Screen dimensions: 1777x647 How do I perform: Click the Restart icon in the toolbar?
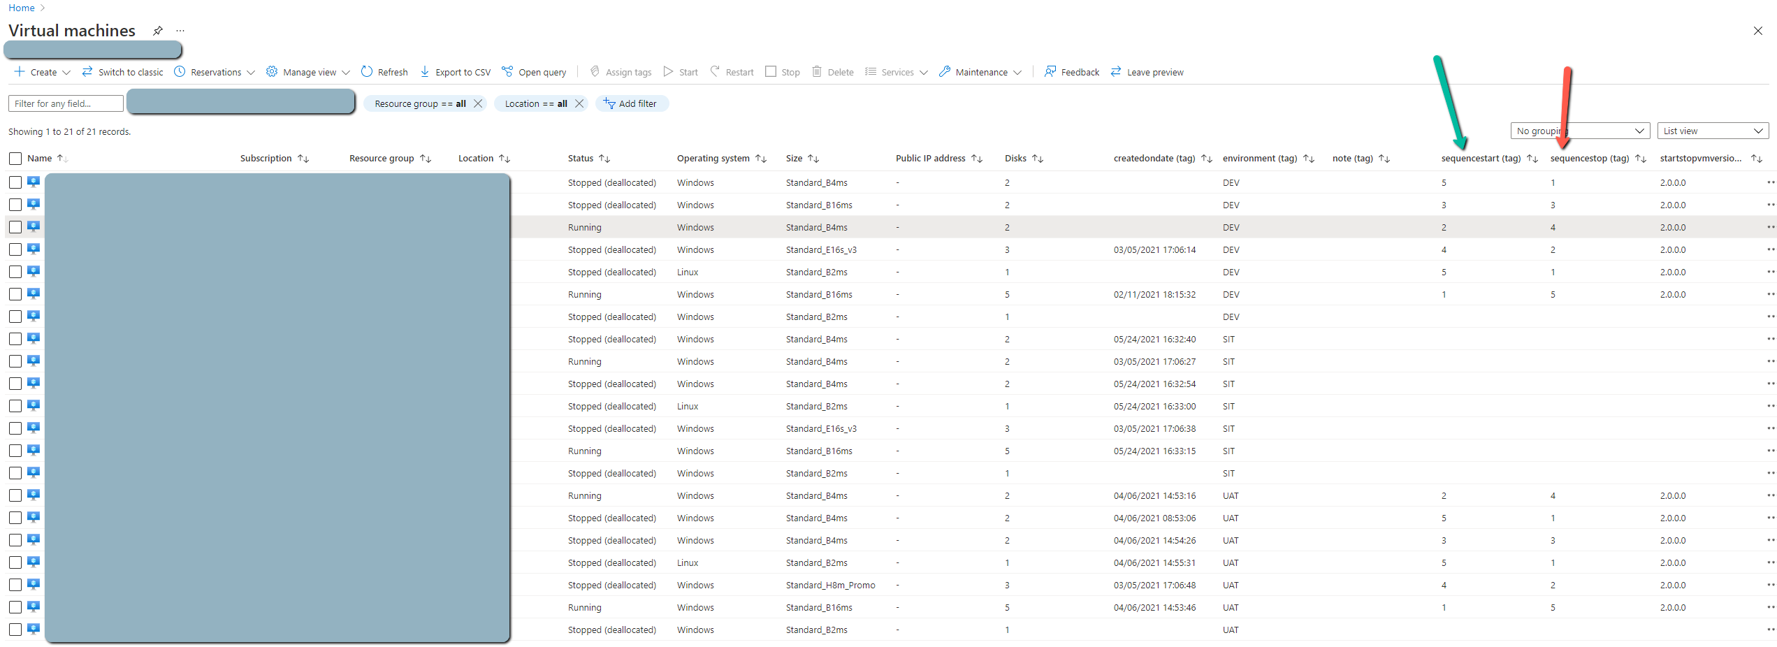coord(714,71)
